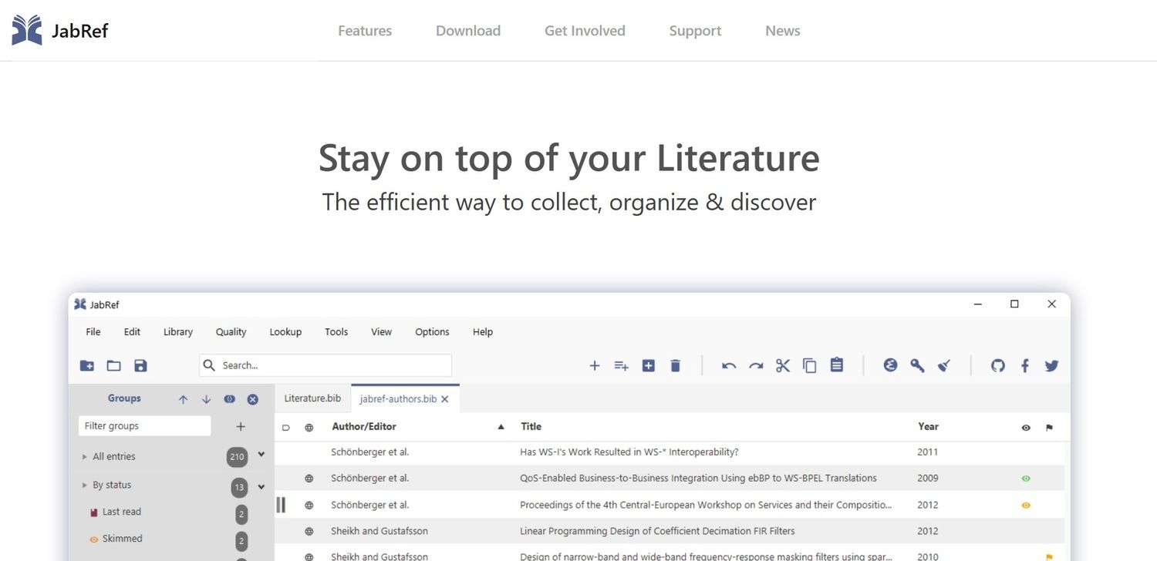The image size is (1157, 561).
Task: Open the Download link in site navigation
Action: (468, 31)
